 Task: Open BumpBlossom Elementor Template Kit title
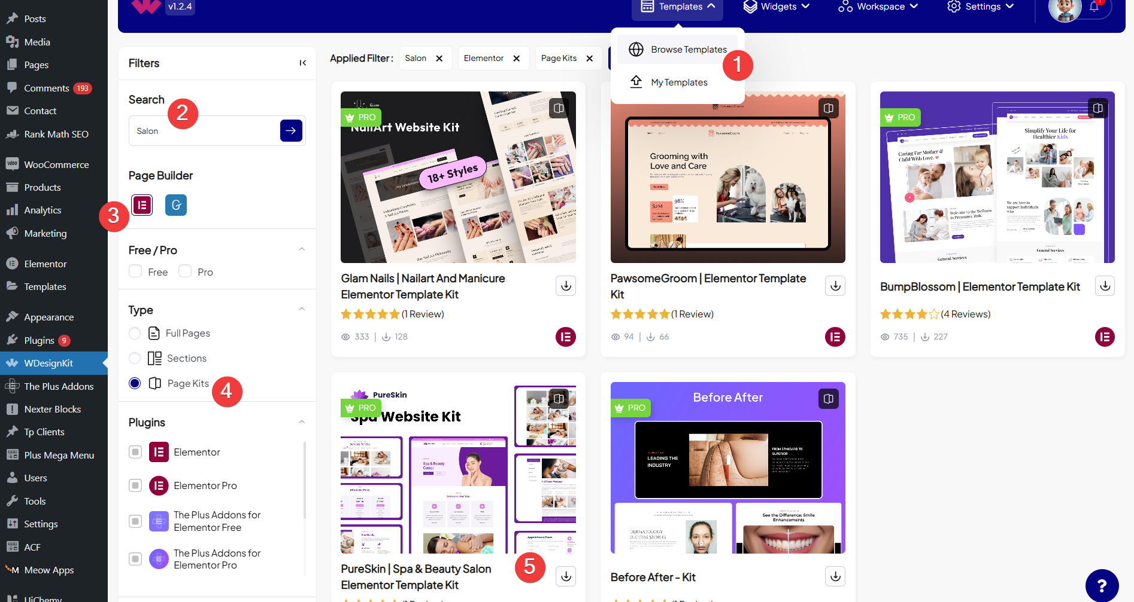(x=980, y=287)
